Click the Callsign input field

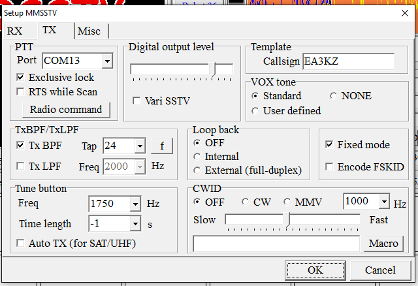(x=348, y=61)
